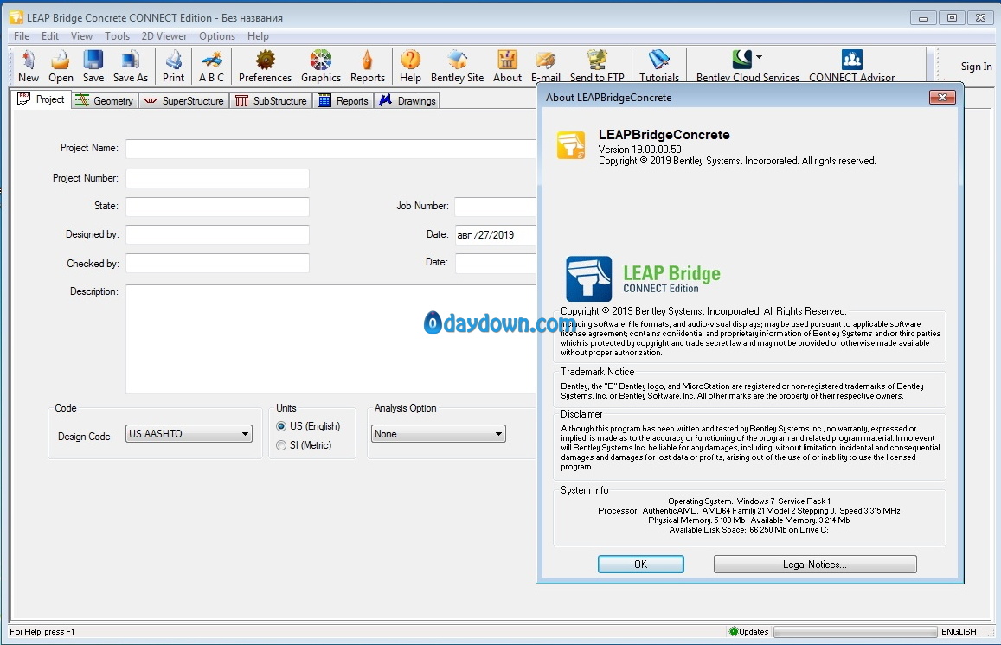Click the Description text area
Screen dimensions: 1001x645
coord(330,339)
